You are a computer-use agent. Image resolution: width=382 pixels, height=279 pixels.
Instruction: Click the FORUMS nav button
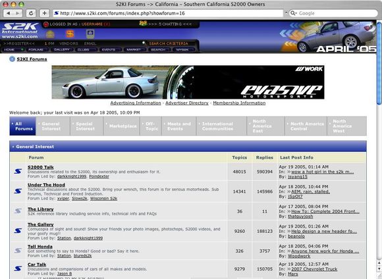coord(38,49)
